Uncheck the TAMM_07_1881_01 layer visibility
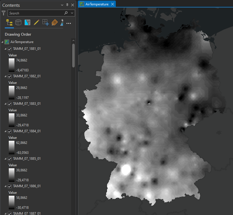The image size is (233, 215). (x=9, y=49)
